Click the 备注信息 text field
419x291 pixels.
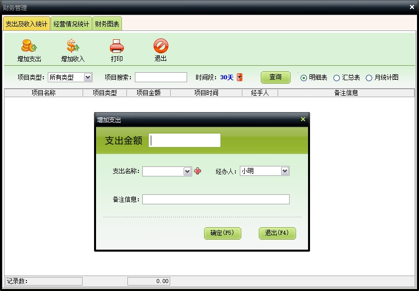point(215,199)
